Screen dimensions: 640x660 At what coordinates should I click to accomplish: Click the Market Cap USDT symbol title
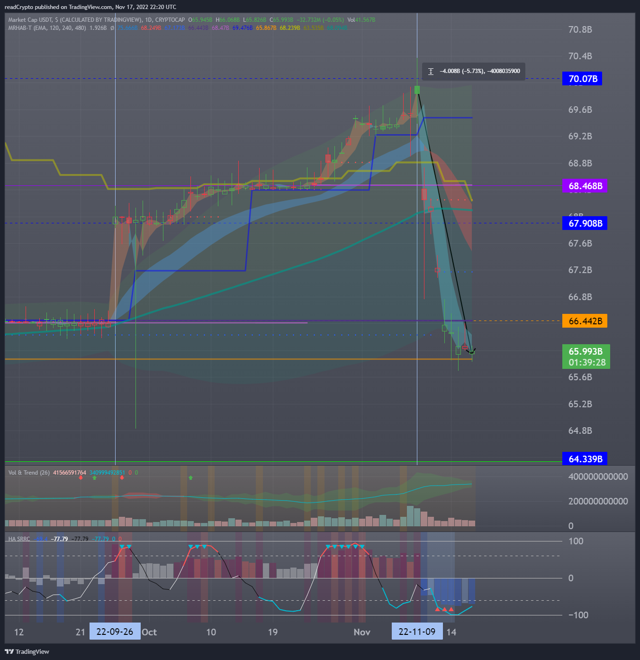click(x=31, y=20)
